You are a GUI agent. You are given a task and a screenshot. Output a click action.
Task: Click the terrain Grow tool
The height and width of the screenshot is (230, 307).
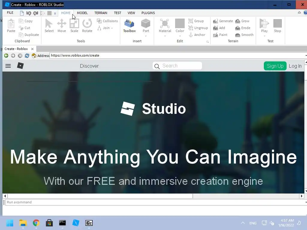tap(242, 21)
